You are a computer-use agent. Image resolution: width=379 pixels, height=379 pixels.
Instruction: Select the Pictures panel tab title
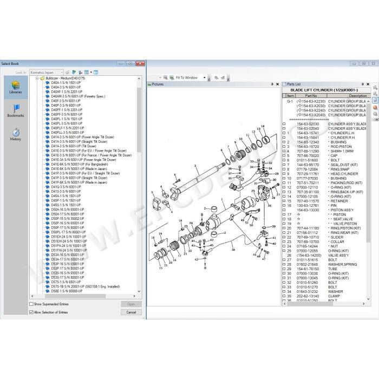click(158, 84)
